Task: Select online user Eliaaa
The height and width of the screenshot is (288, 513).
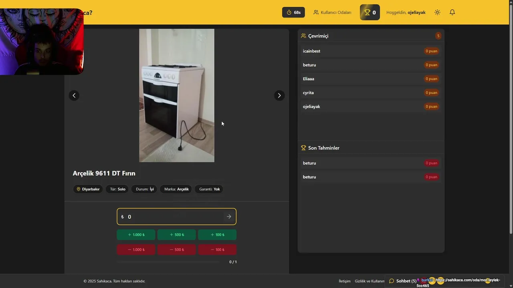Action: point(371,79)
